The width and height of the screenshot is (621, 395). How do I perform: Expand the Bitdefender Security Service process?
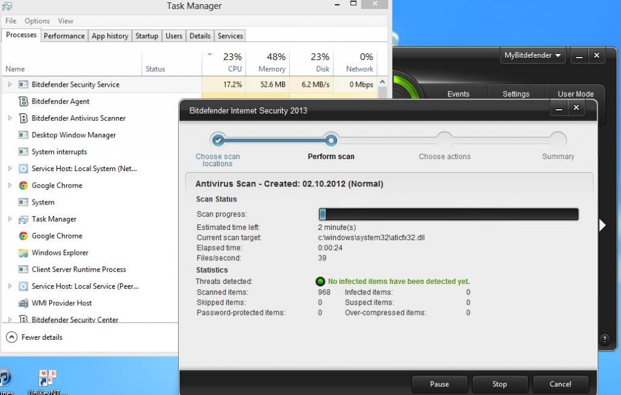coord(10,85)
